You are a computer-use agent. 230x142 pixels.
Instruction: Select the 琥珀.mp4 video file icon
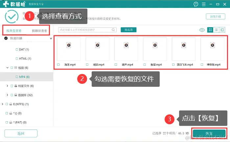[97, 45]
